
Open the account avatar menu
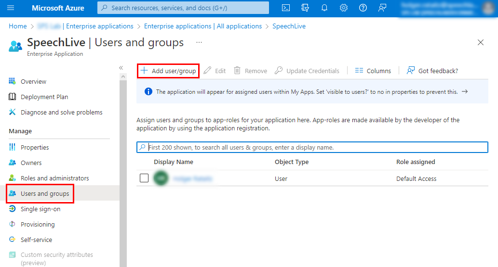click(488, 8)
